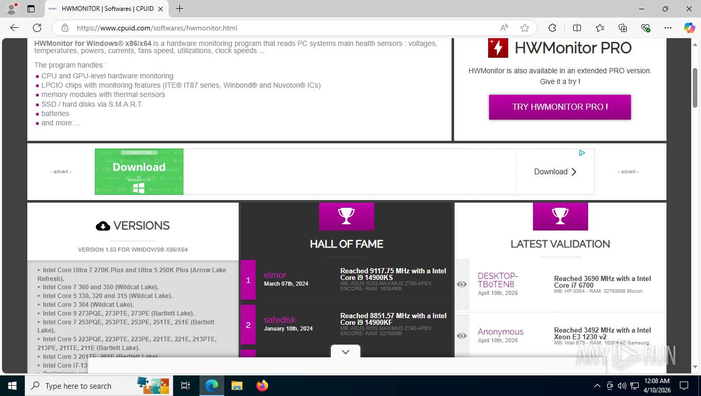This screenshot has height=396, width=701.
Task: Click Download link with arrow in advert
Action: click(555, 172)
